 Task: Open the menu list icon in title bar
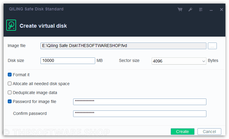tap(201, 10)
